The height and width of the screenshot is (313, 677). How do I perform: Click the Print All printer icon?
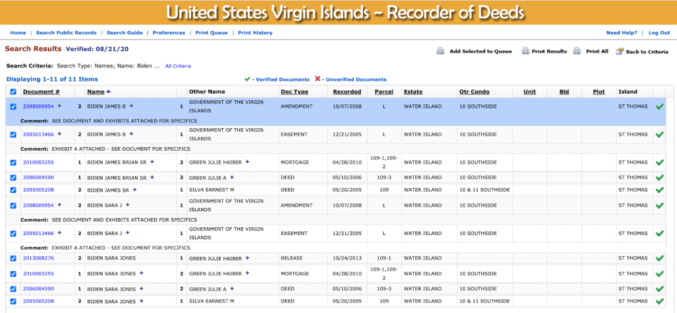(577, 52)
